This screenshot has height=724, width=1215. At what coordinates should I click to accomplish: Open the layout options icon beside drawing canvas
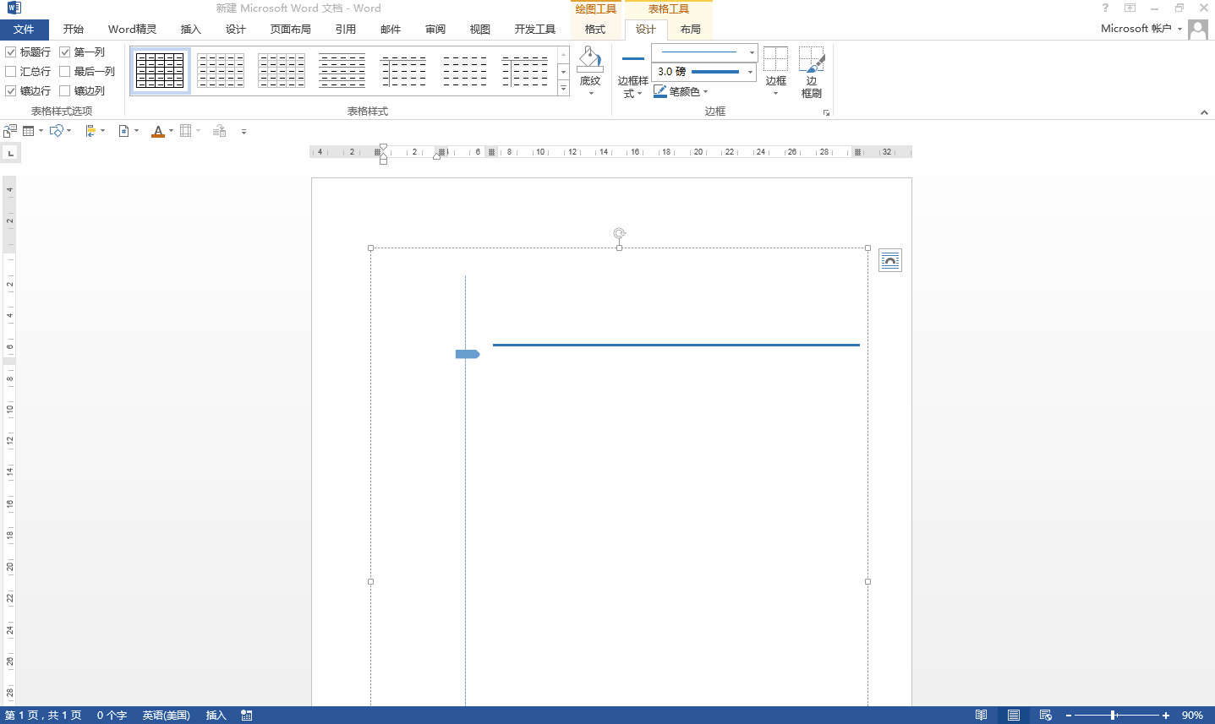point(890,260)
